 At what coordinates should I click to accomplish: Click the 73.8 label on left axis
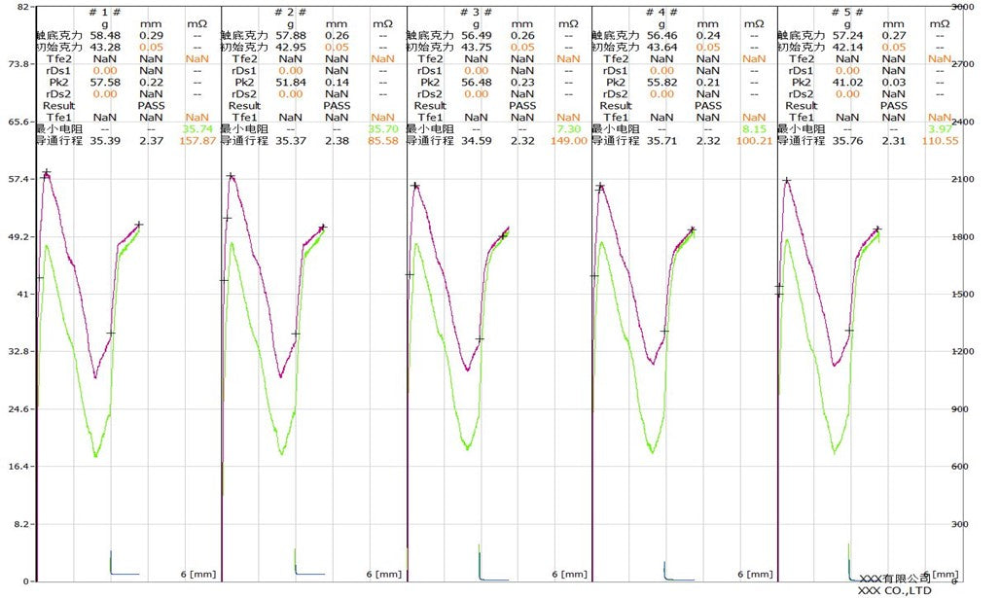[16, 64]
